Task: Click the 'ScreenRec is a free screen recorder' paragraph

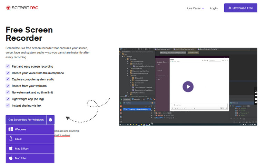Action: click(x=48, y=52)
